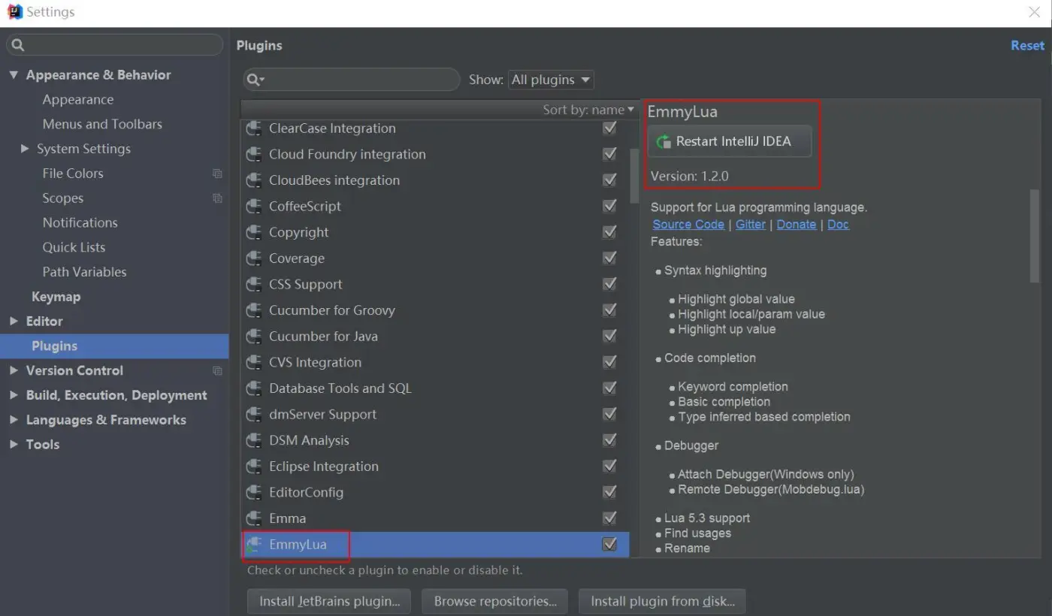Viewport: 1052px width, 616px height.
Task: Expand Languages & Frameworks section
Action: 14,420
